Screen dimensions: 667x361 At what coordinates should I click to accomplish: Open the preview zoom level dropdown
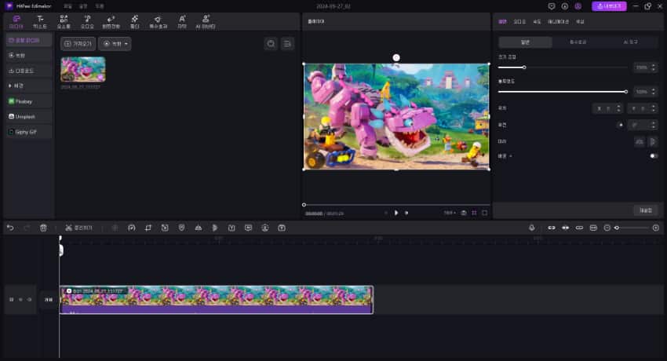[450, 213]
